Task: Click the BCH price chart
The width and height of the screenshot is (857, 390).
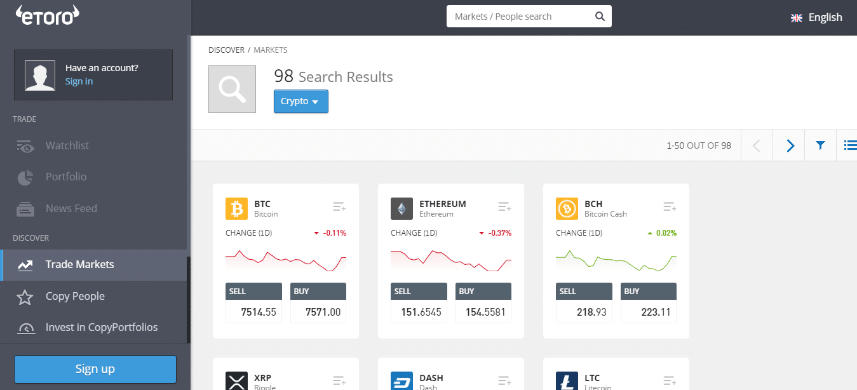Action: point(616,260)
